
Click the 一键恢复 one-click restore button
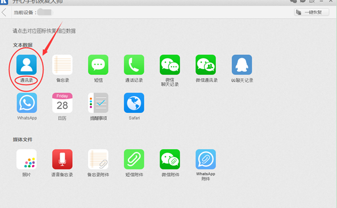(311, 12)
